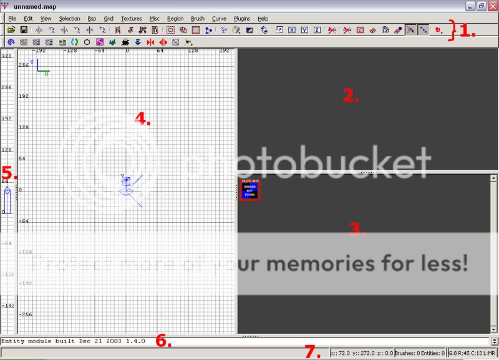Click the console pane up-down spinner

(495, 341)
